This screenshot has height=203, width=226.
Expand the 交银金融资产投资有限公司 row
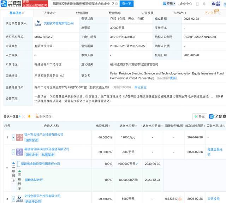13,199
